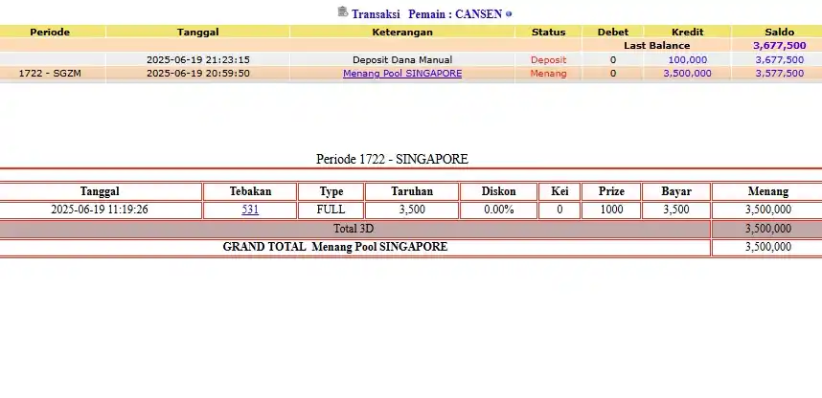Select the bet date 2025-06-19 11:19:26

100,210
